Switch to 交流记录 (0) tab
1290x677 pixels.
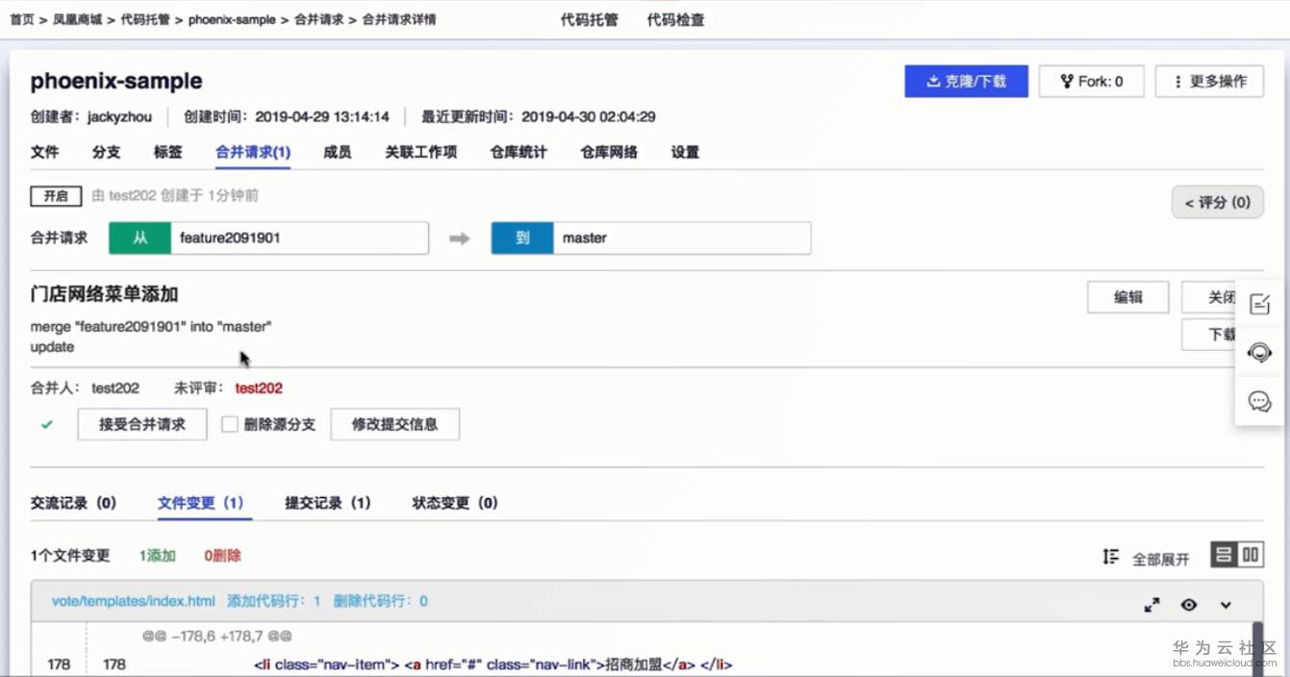tap(74, 503)
